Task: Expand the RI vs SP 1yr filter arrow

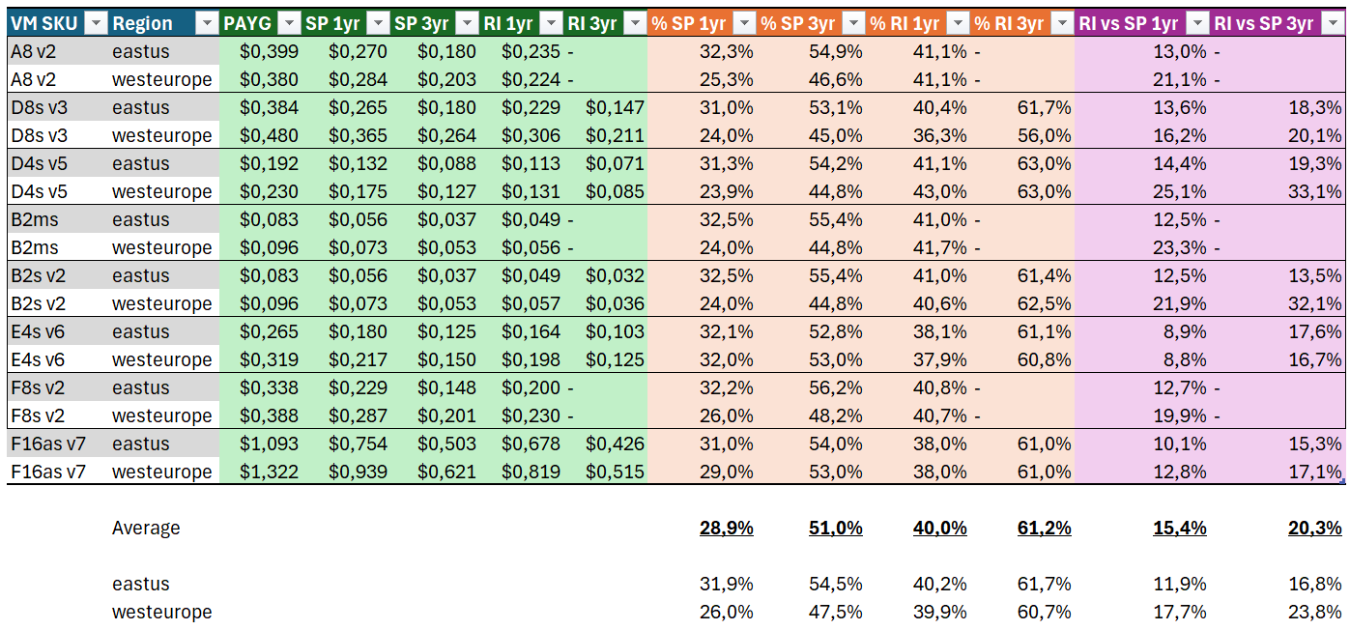Action: tap(1195, 24)
